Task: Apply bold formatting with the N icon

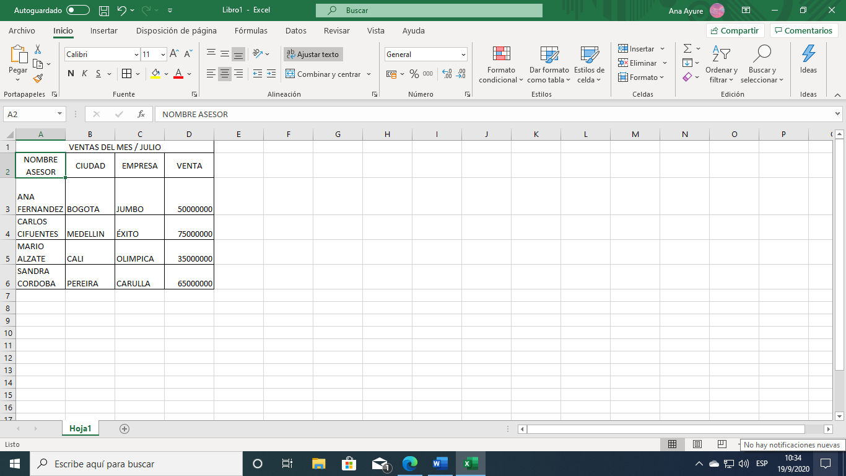Action: click(69, 73)
